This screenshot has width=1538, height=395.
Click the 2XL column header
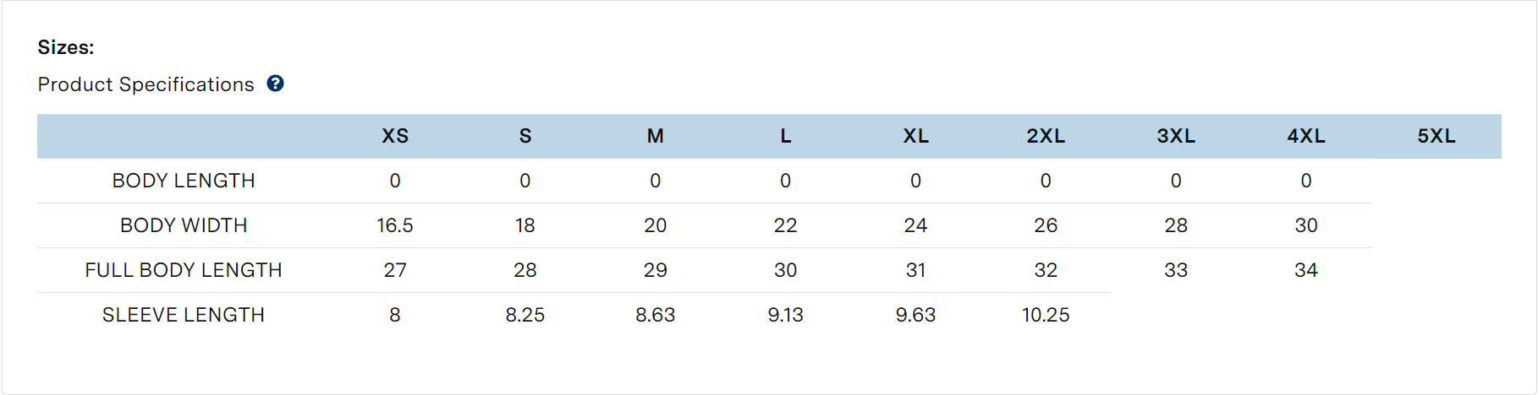click(1046, 136)
